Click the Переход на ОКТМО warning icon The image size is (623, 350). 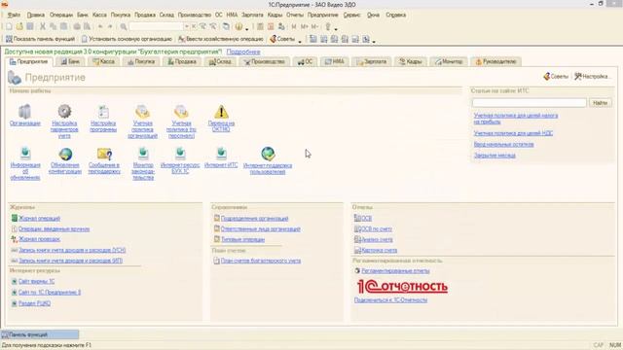(221, 112)
